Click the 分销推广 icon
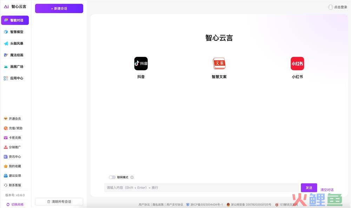Screen dimensions: 351x208 6,147
